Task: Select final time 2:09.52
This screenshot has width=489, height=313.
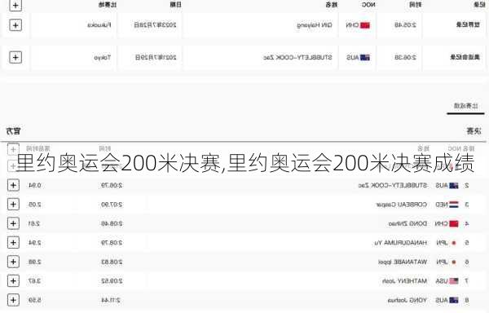Action: coord(112,281)
